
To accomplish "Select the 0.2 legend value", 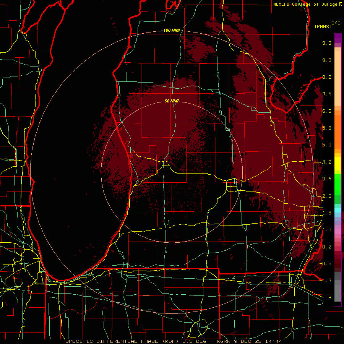I will click(327, 247).
